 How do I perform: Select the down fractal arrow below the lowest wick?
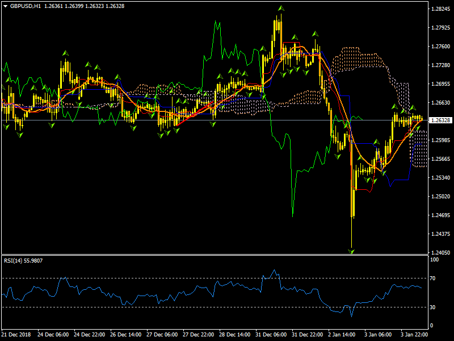click(351, 251)
